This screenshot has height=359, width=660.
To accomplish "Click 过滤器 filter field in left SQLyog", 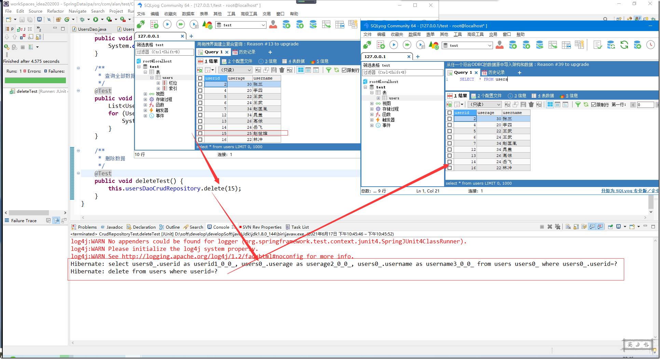I will pos(165,52).
